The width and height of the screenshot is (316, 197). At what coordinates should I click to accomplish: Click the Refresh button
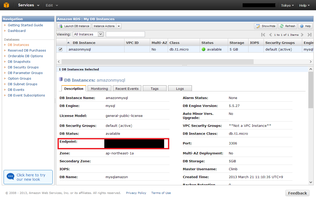[x=288, y=26]
